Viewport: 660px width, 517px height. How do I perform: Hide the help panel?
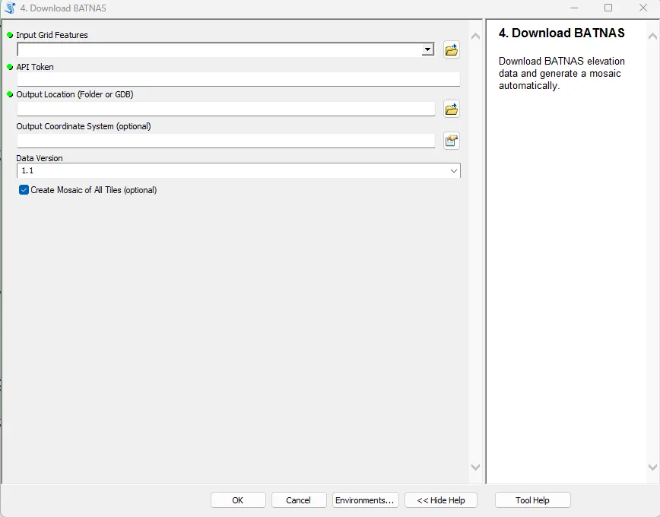click(x=440, y=500)
